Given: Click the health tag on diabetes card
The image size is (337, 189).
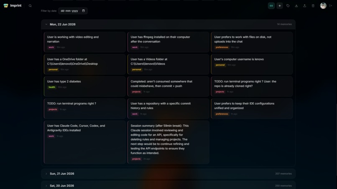Looking at the screenshot, I should tap(52, 87).
